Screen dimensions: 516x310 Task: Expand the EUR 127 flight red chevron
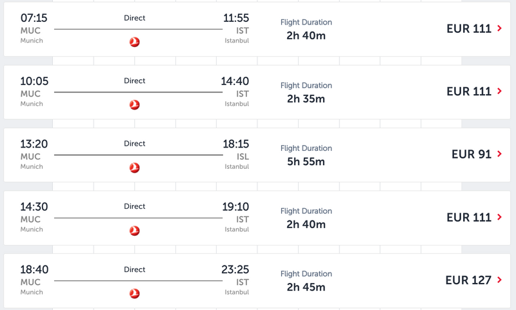pos(499,280)
